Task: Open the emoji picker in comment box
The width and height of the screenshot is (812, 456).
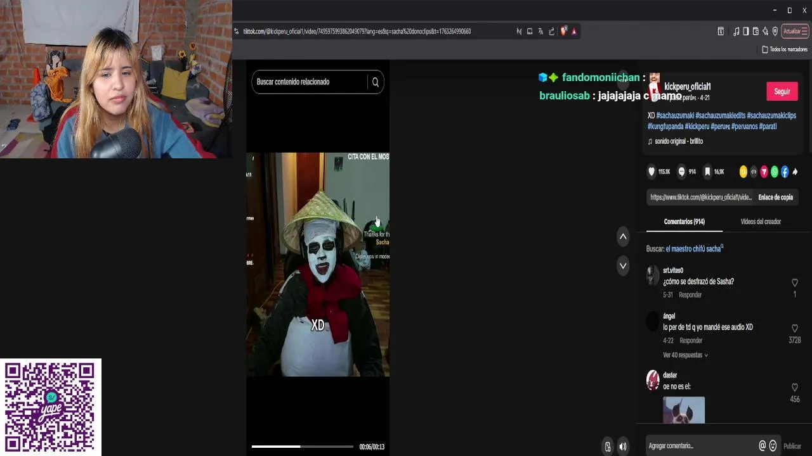Action: 773,446
